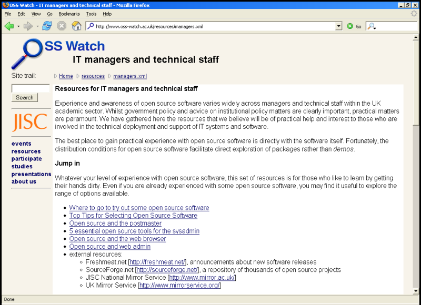Click the Firefox throbber activity icon
This screenshot has height=305, width=421.
pyautogui.click(x=414, y=14)
